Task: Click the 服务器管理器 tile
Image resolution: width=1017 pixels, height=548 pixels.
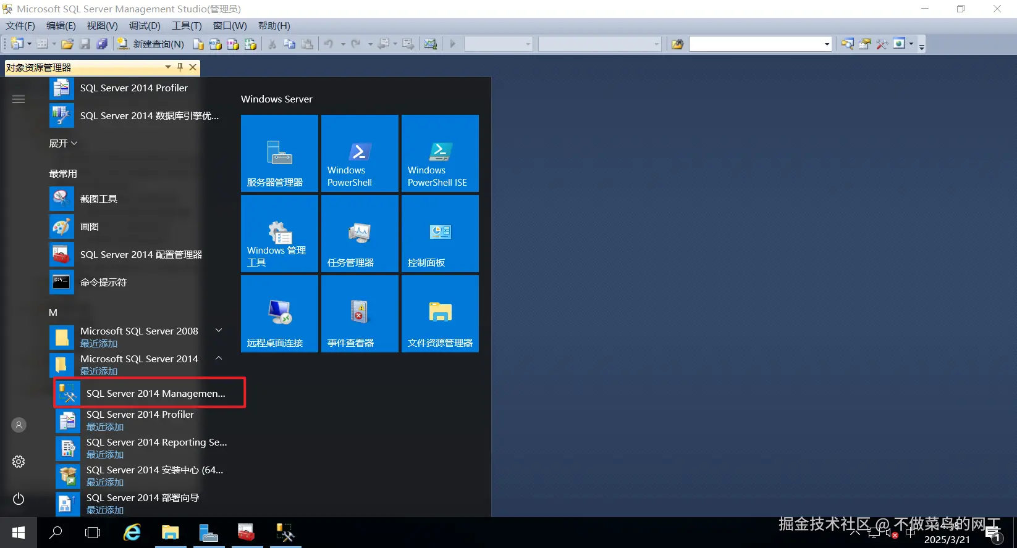Action: pyautogui.click(x=279, y=153)
